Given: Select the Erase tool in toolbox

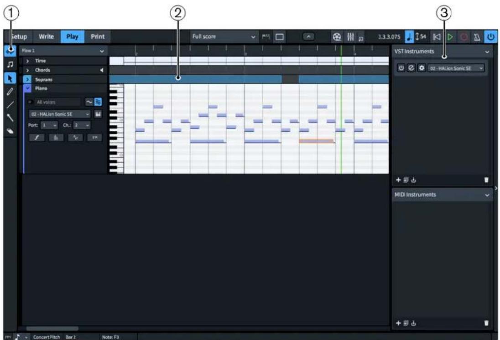Looking at the screenshot, I should click(x=10, y=131).
